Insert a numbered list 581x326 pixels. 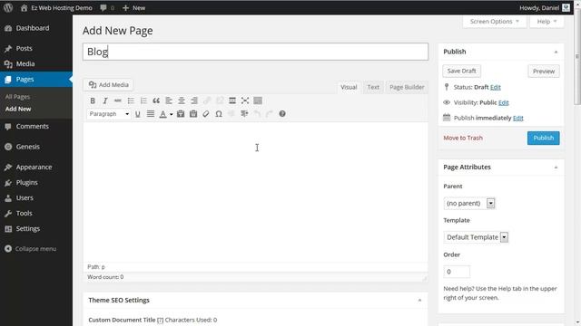point(143,101)
